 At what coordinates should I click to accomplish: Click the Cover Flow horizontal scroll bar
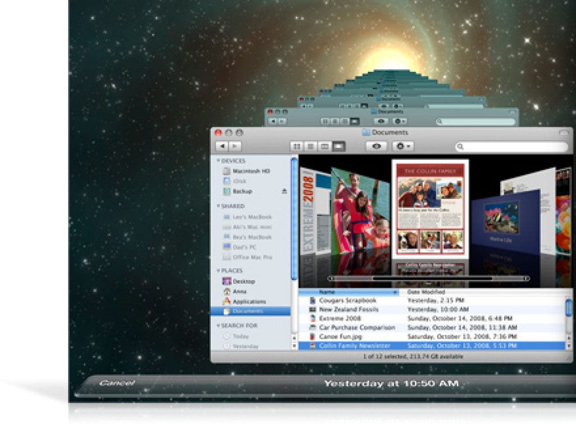429,278
